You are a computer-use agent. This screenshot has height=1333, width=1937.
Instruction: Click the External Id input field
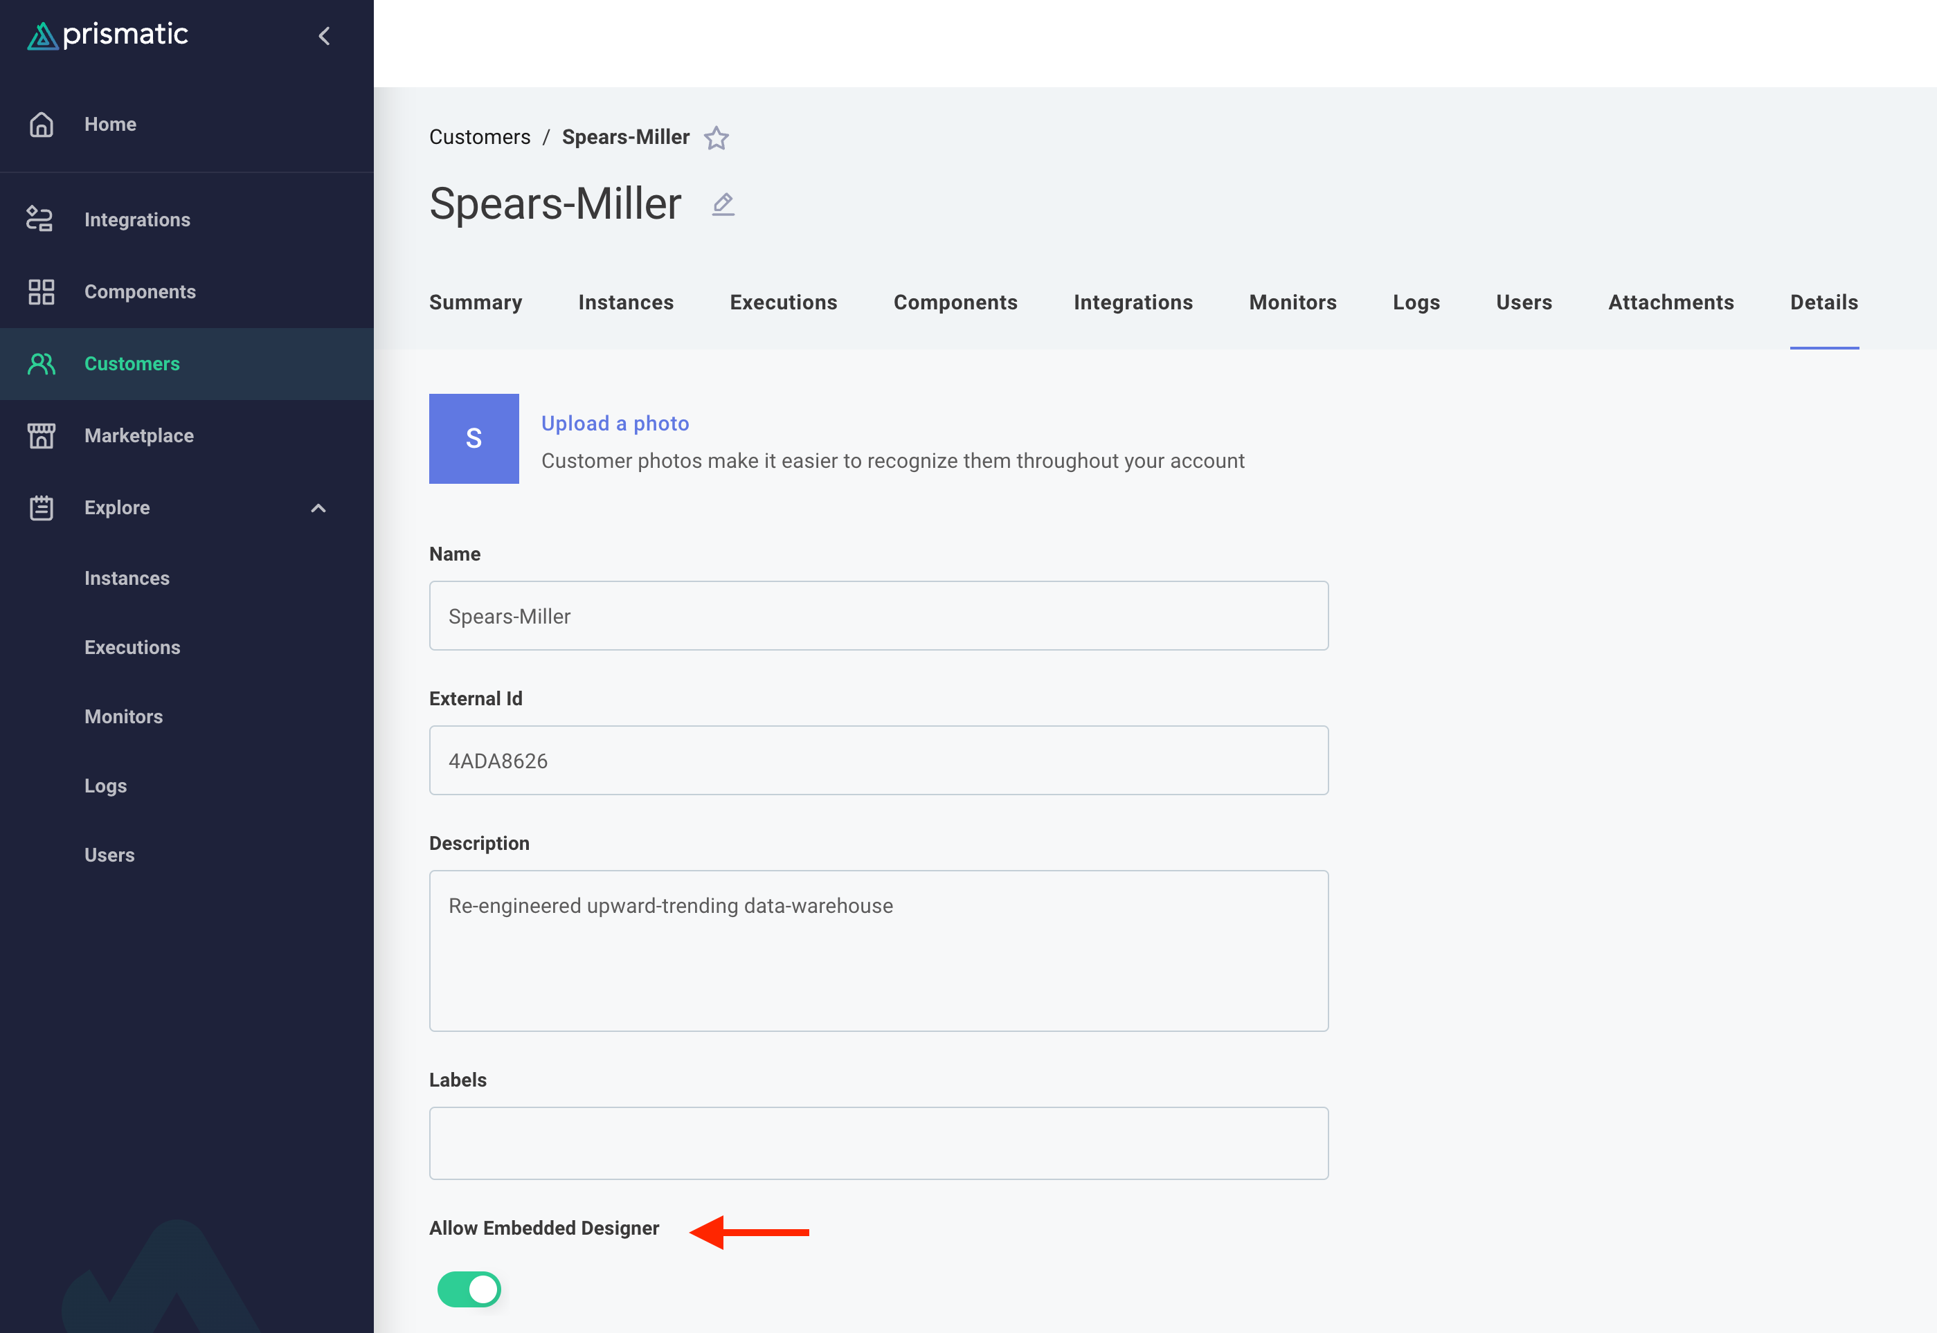tap(879, 761)
